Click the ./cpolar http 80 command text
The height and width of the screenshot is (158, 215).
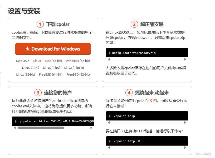[126, 141]
